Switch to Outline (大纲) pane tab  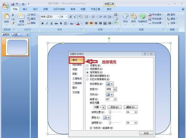[15, 34]
